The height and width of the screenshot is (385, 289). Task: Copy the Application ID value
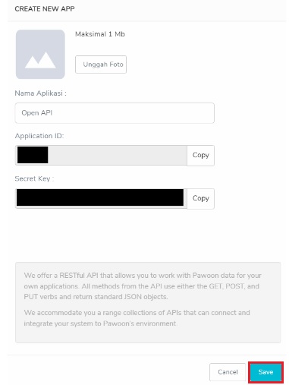[x=200, y=155]
